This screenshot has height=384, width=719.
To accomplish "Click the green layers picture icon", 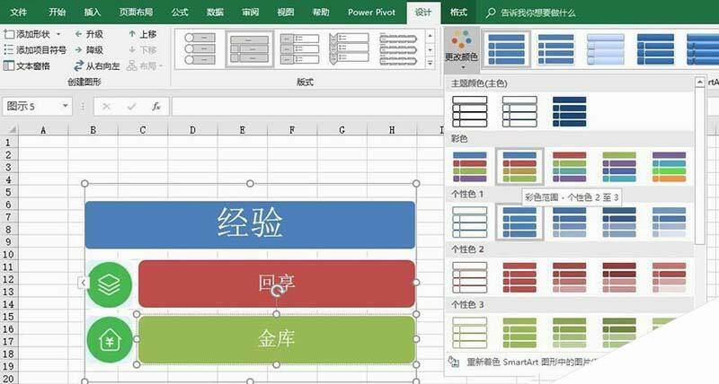I will (109, 284).
